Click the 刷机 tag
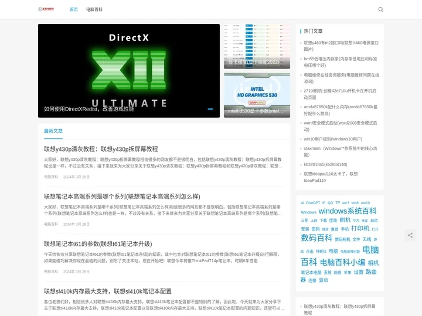Image resolution: width=422 pixels, height=316 pixels. [x=345, y=220]
